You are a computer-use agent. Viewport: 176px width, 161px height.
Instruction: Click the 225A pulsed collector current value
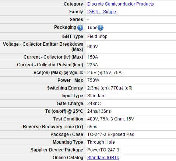point(93,65)
